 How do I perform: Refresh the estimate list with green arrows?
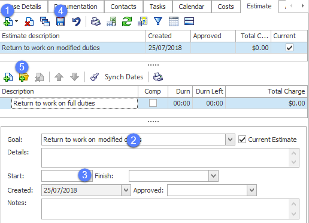tap(127, 21)
